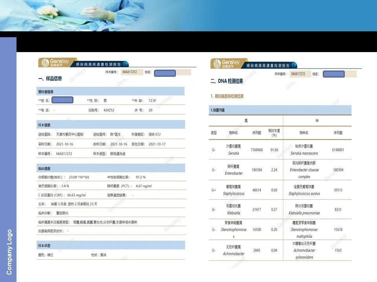Click the age value 72岁
377x282 pixels.
point(152,101)
